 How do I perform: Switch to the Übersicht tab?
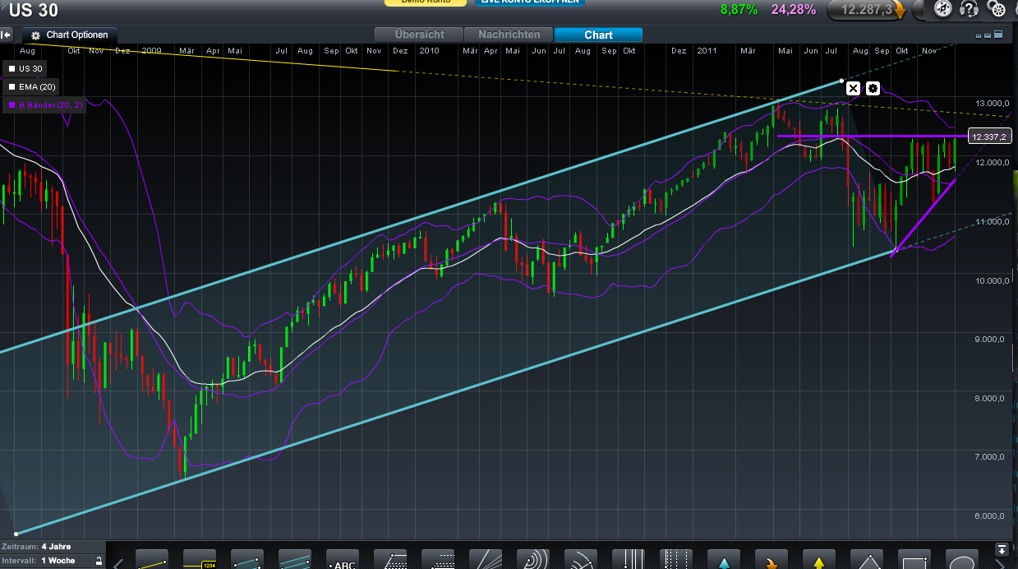pyautogui.click(x=419, y=35)
